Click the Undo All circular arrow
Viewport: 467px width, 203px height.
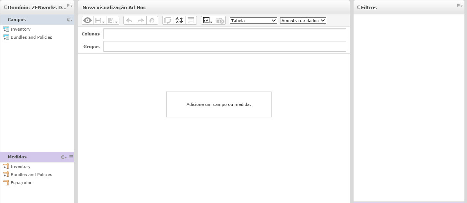(152, 21)
